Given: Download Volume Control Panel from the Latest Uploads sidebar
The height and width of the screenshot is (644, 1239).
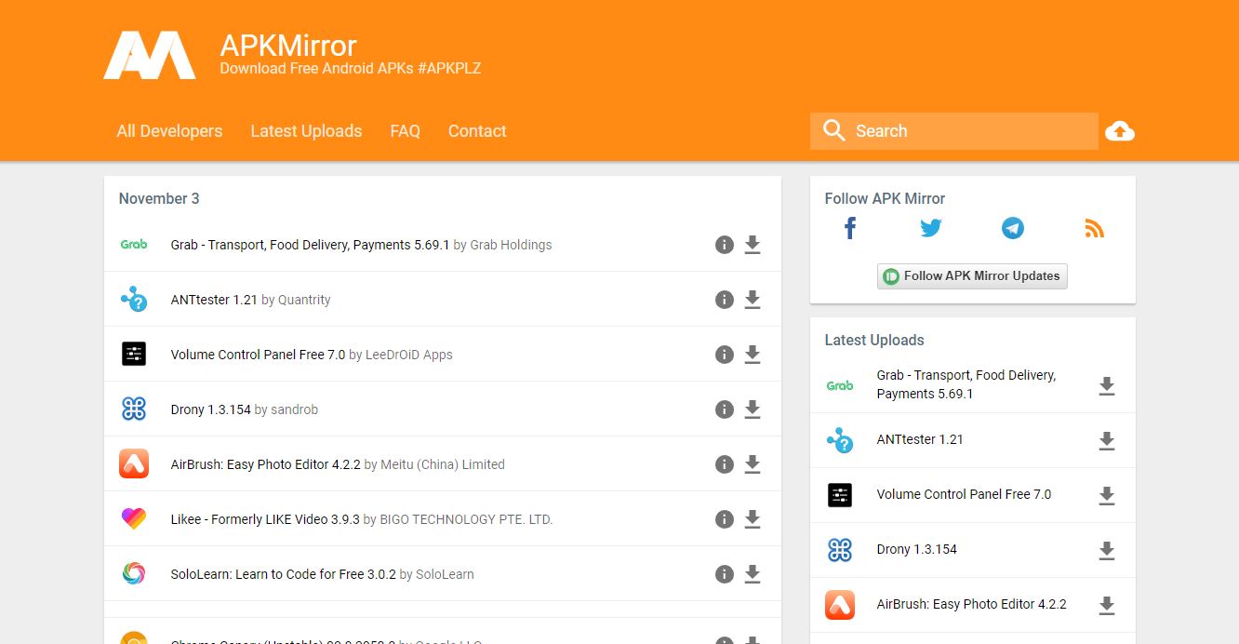Looking at the screenshot, I should 1107,495.
